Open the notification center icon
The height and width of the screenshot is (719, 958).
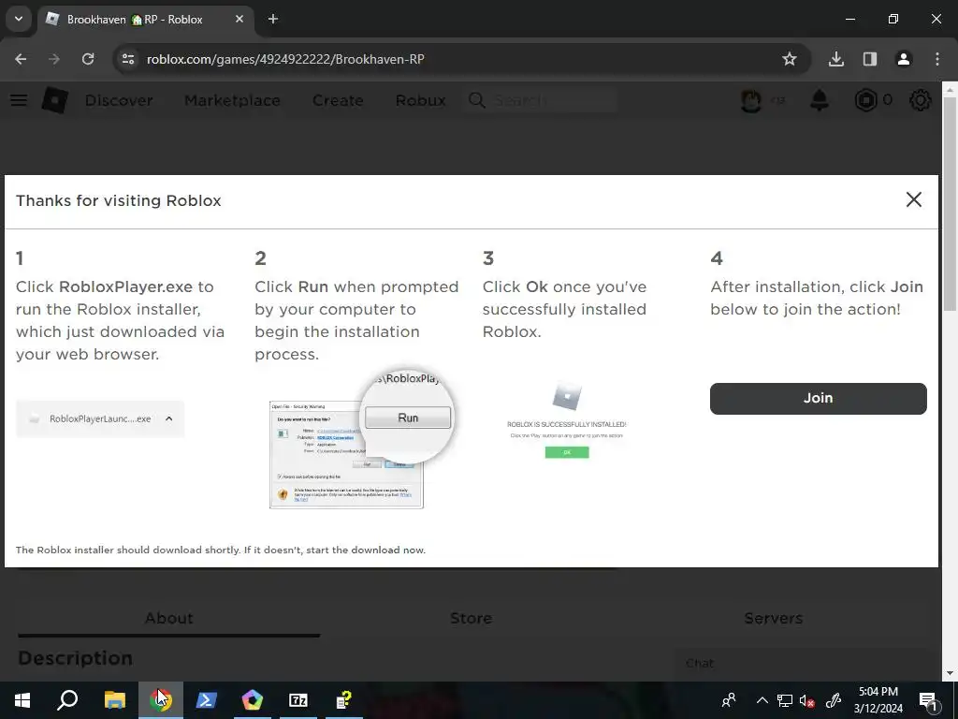pyautogui.click(x=929, y=700)
